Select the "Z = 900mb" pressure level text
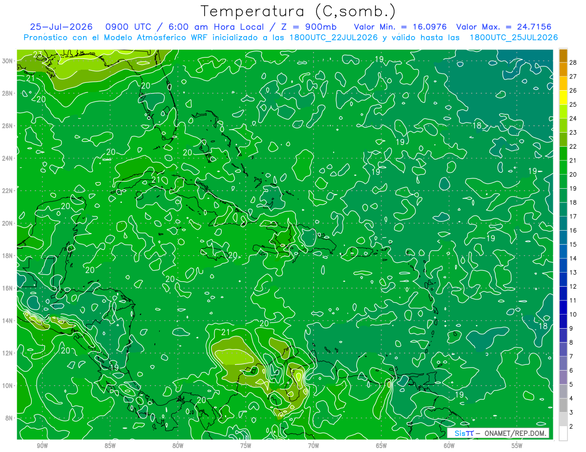Viewport: 586px width, 452px height. point(308,27)
